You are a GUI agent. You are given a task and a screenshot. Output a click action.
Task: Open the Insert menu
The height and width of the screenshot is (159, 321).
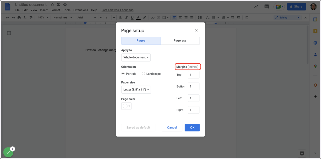[44, 10]
